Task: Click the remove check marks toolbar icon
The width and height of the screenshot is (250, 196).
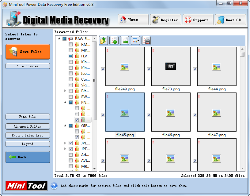Action: pos(125,41)
